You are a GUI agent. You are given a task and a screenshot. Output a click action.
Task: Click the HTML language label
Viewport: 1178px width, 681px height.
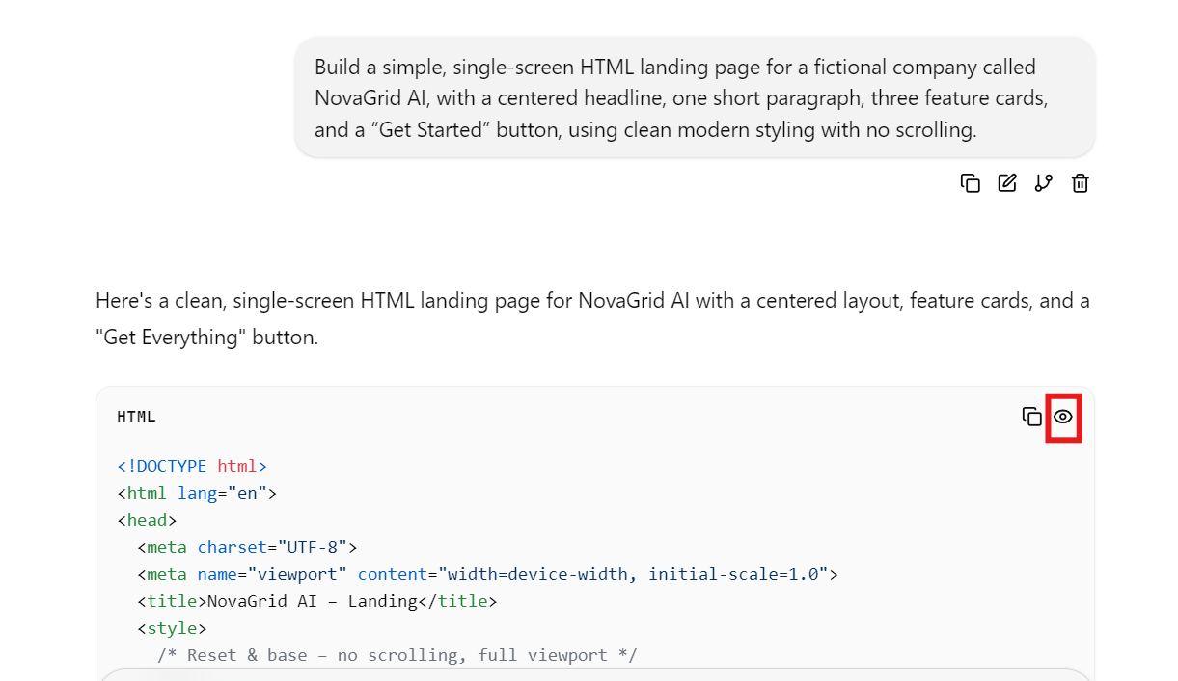click(x=136, y=417)
